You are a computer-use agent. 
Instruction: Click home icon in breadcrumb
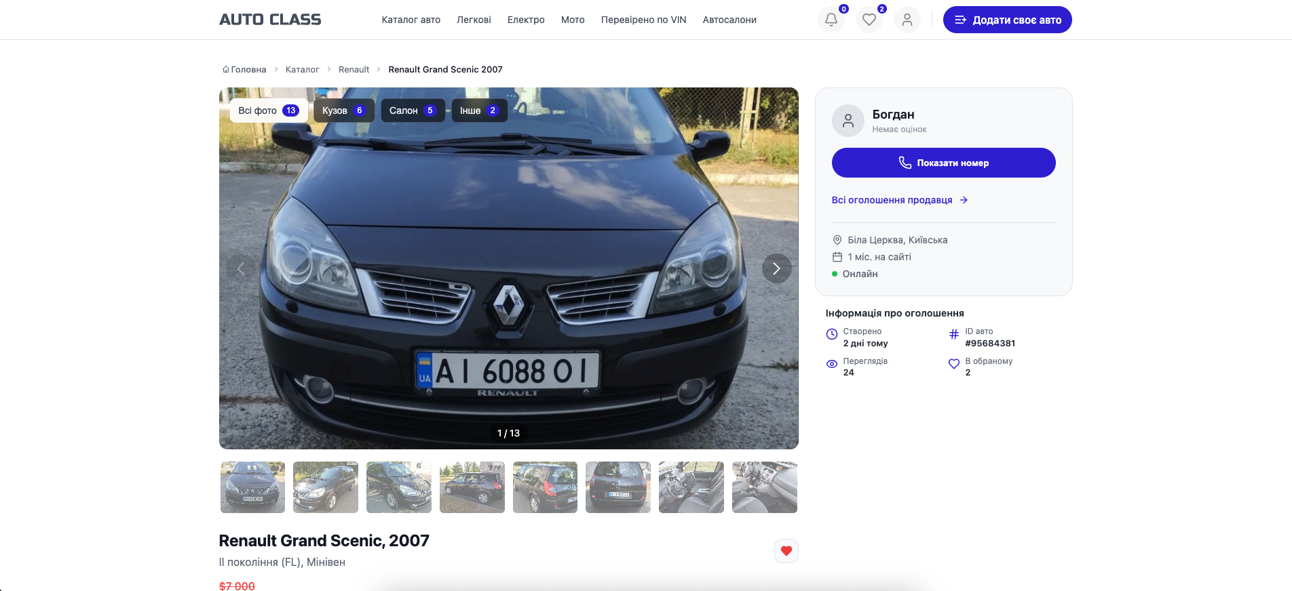point(226,70)
